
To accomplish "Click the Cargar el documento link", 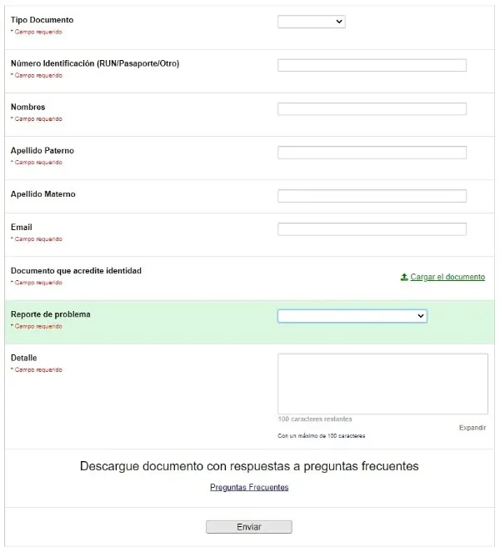I will point(447,277).
